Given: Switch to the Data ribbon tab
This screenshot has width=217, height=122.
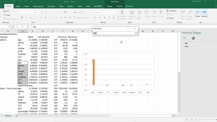Looking at the screenshot, I should (x=61, y=6).
